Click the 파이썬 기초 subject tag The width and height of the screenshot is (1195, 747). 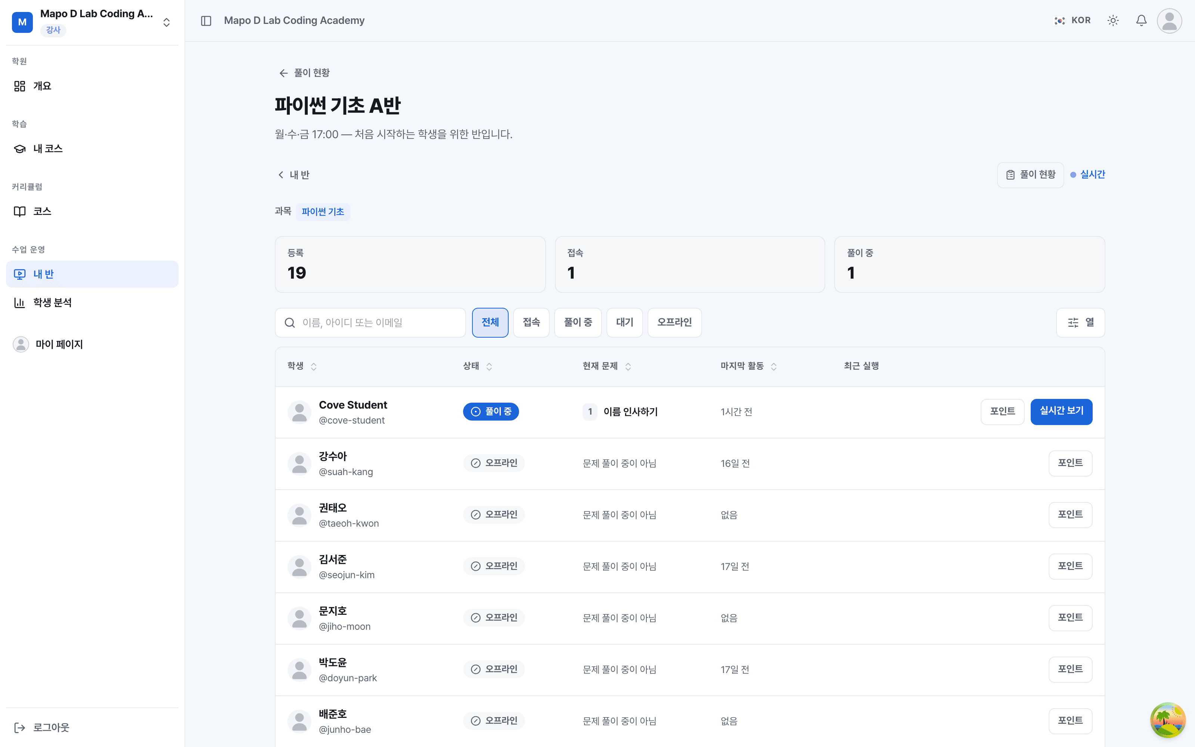323,212
